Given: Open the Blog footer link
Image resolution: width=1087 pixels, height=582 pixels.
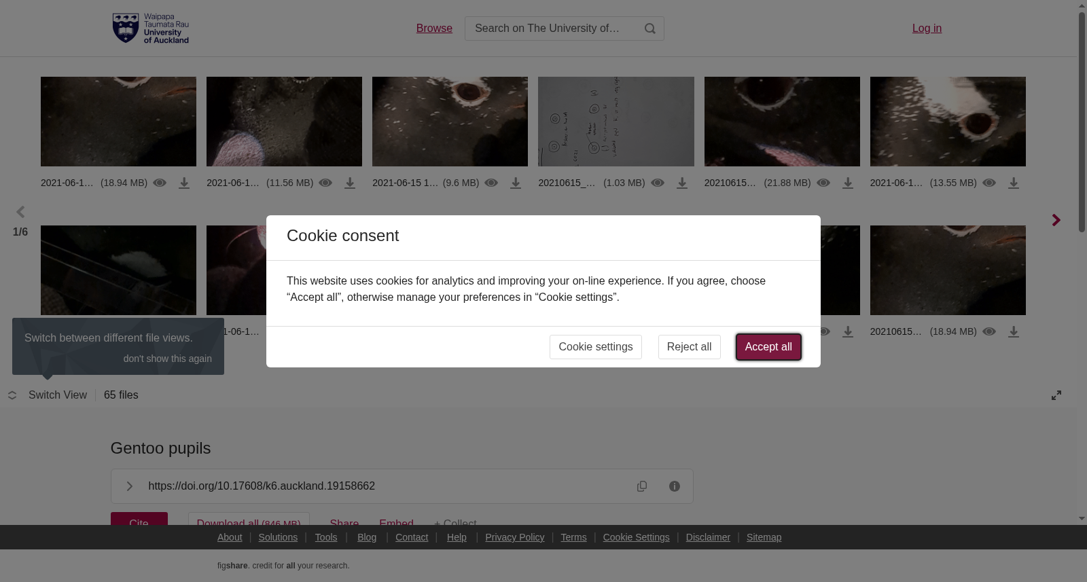Looking at the screenshot, I should pyautogui.click(x=367, y=537).
